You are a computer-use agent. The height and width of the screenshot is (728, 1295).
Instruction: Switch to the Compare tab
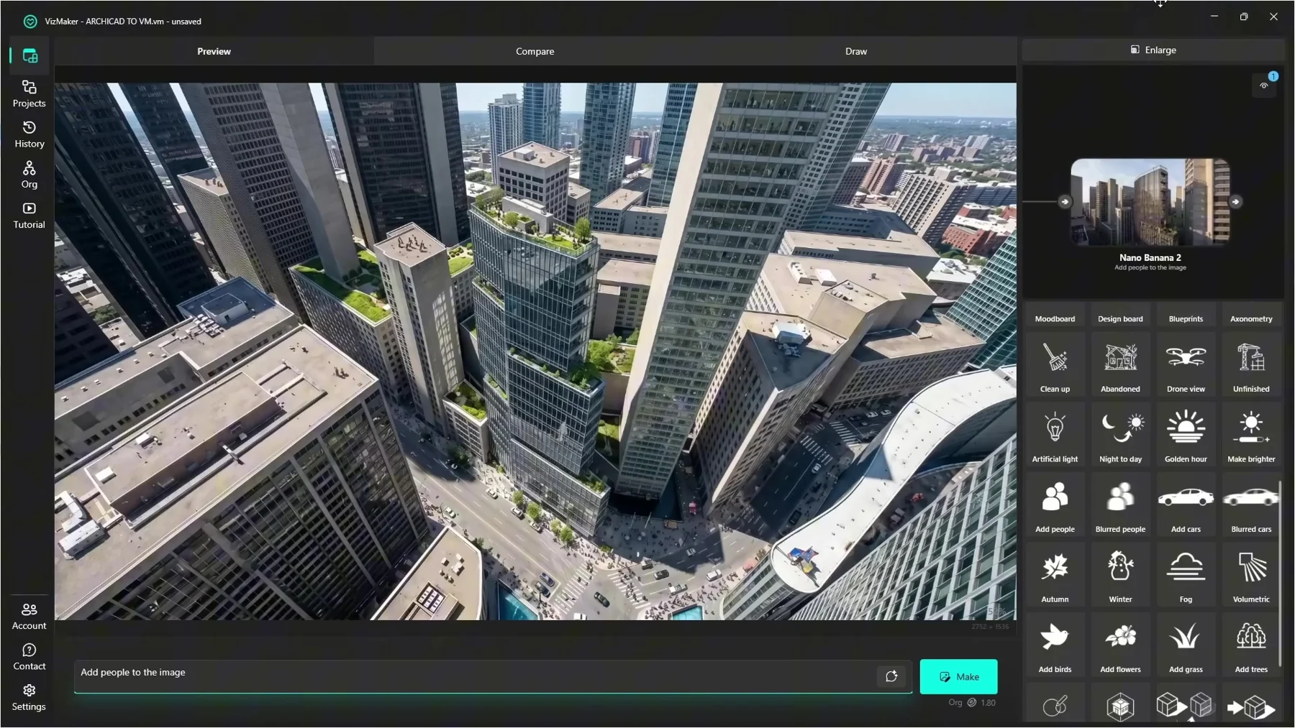click(x=535, y=51)
